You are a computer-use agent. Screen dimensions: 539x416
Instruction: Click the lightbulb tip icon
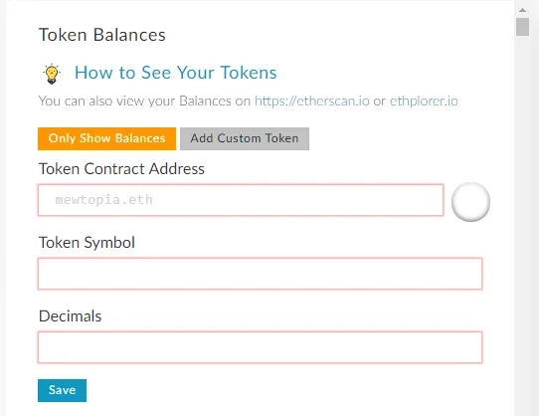(52, 74)
